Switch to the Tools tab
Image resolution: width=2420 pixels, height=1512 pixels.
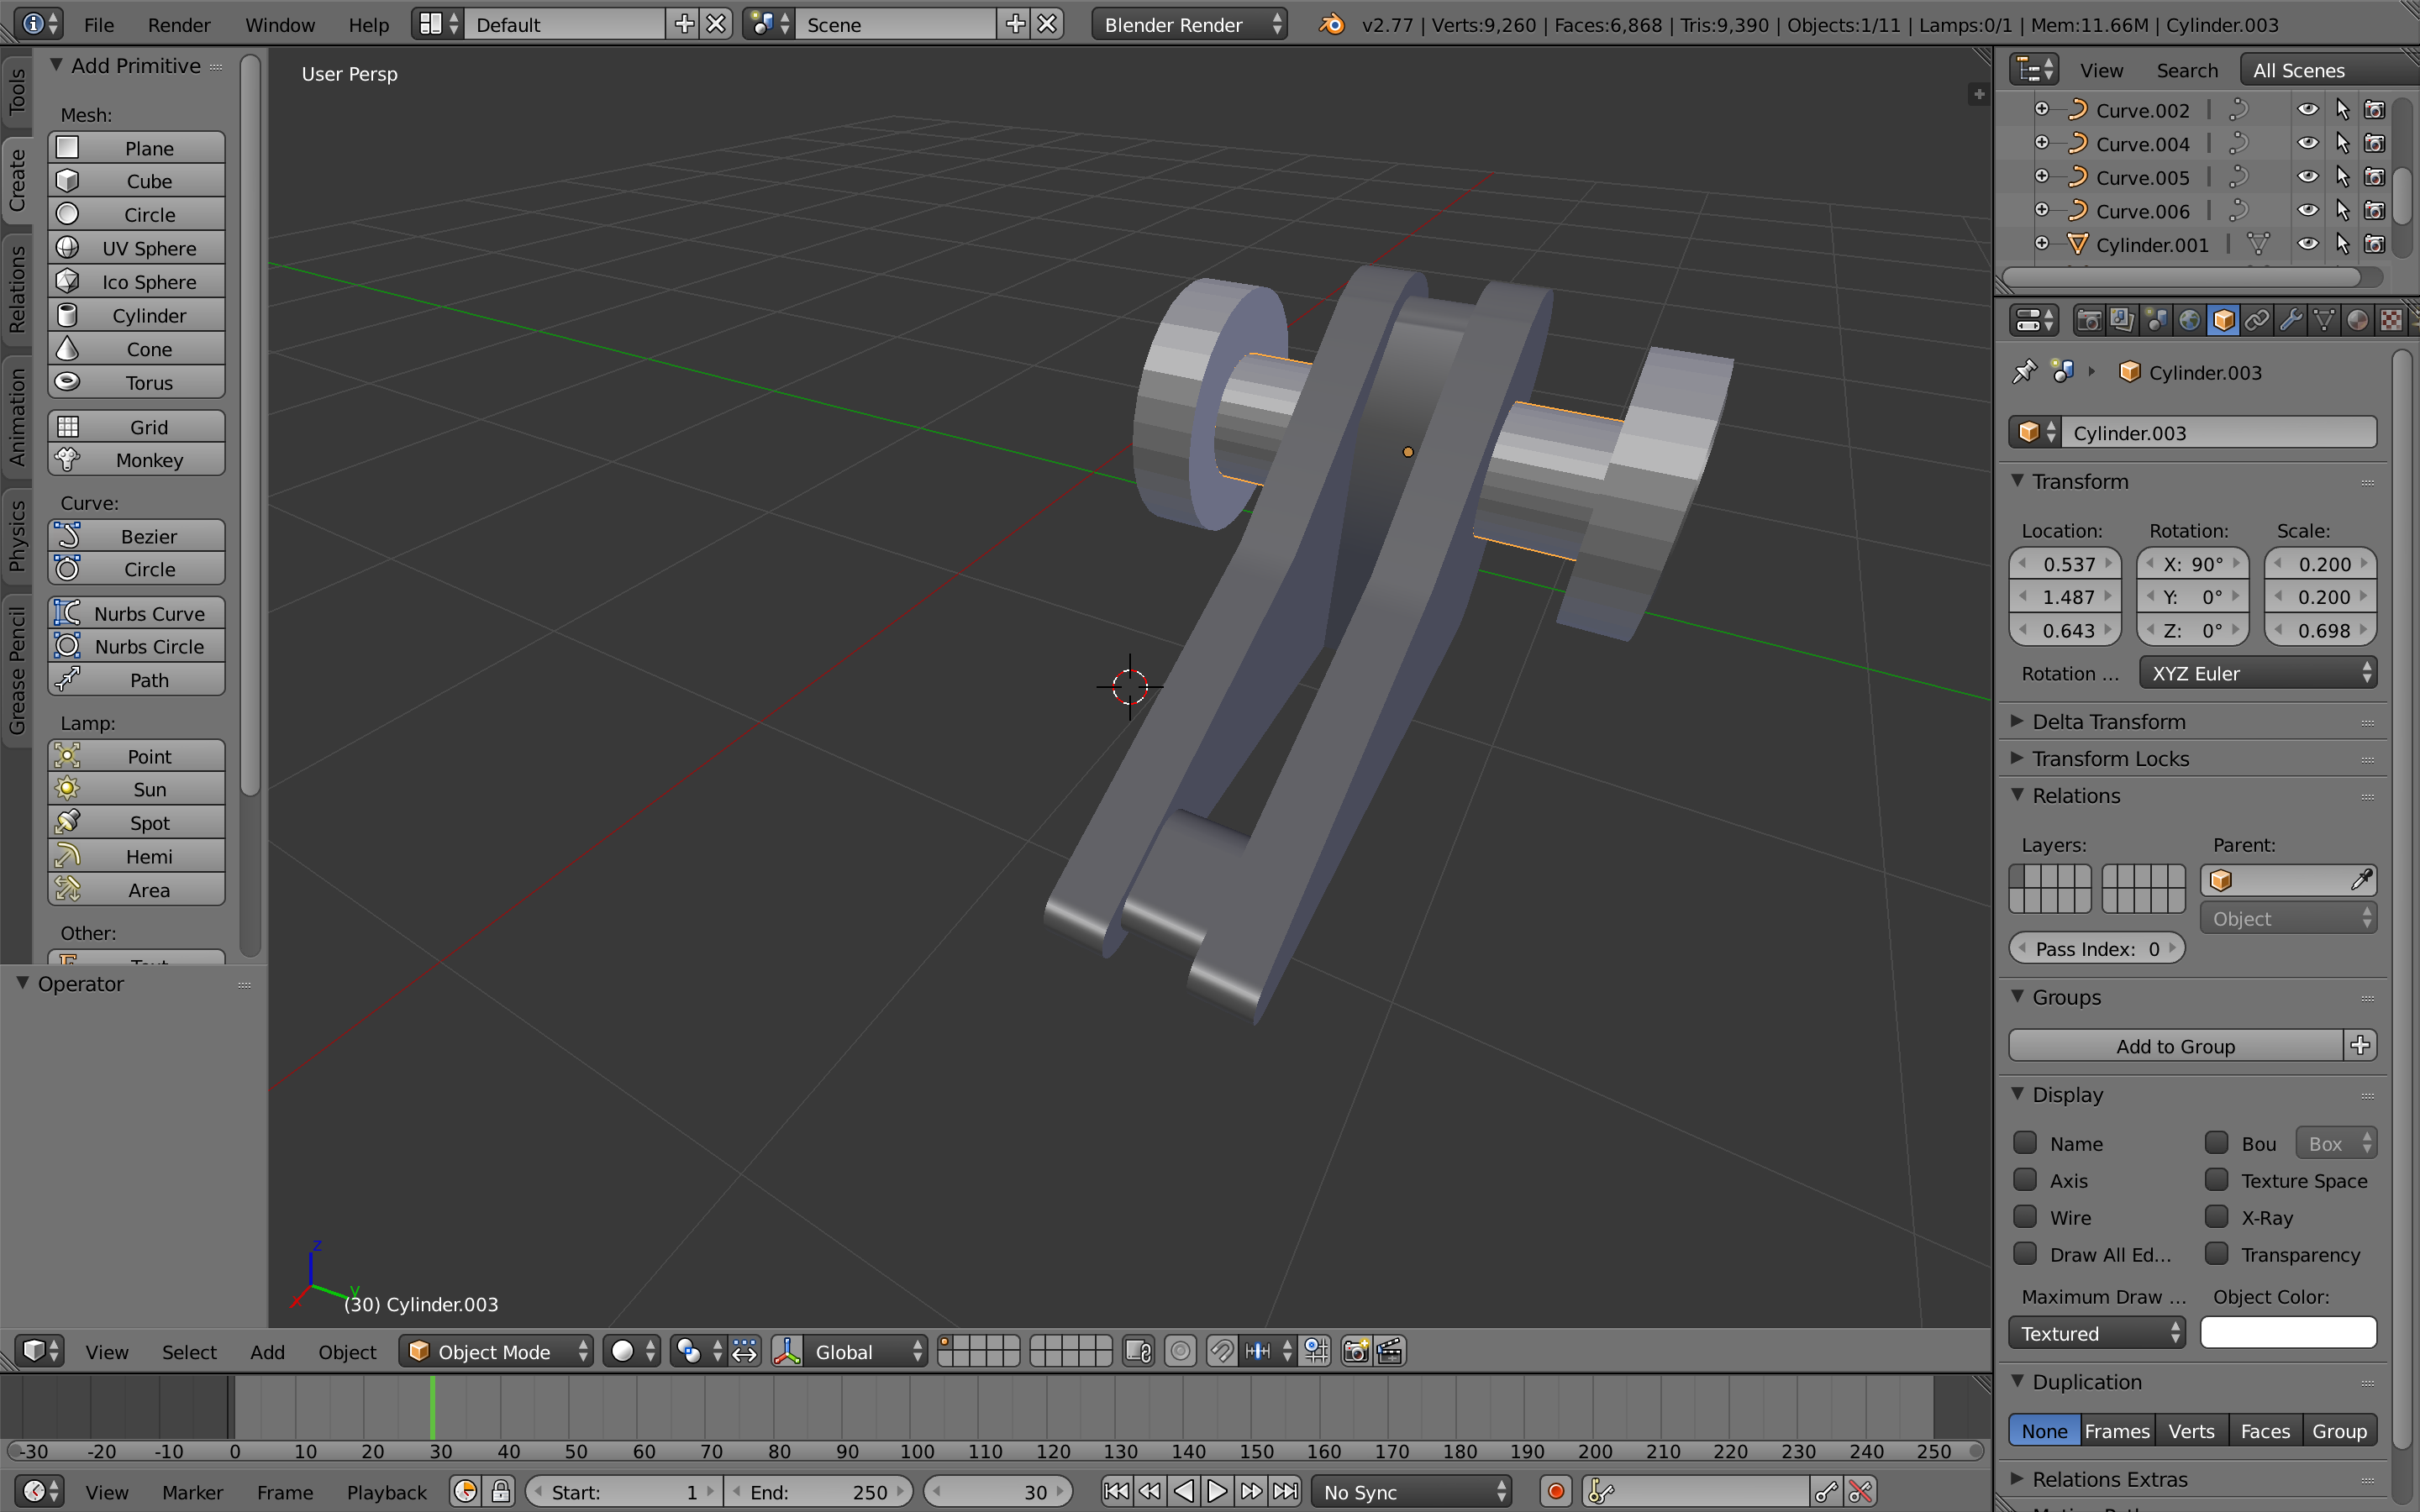(x=17, y=91)
